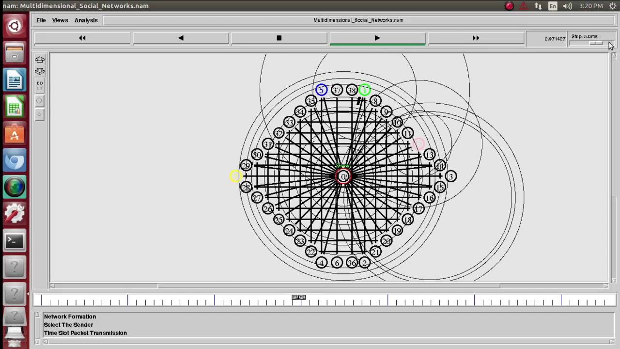Launch LibreOffice Writer from the dock
This screenshot has width=620, height=349.
(x=15, y=80)
